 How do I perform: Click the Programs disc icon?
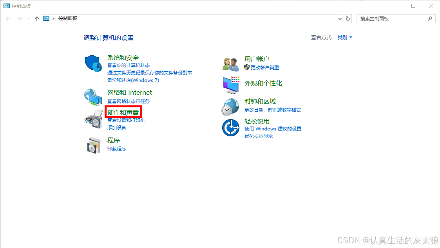(93, 145)
